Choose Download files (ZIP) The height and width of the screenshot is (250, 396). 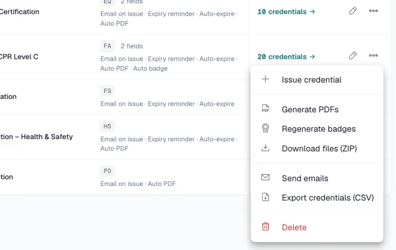[x=317, y=148]
